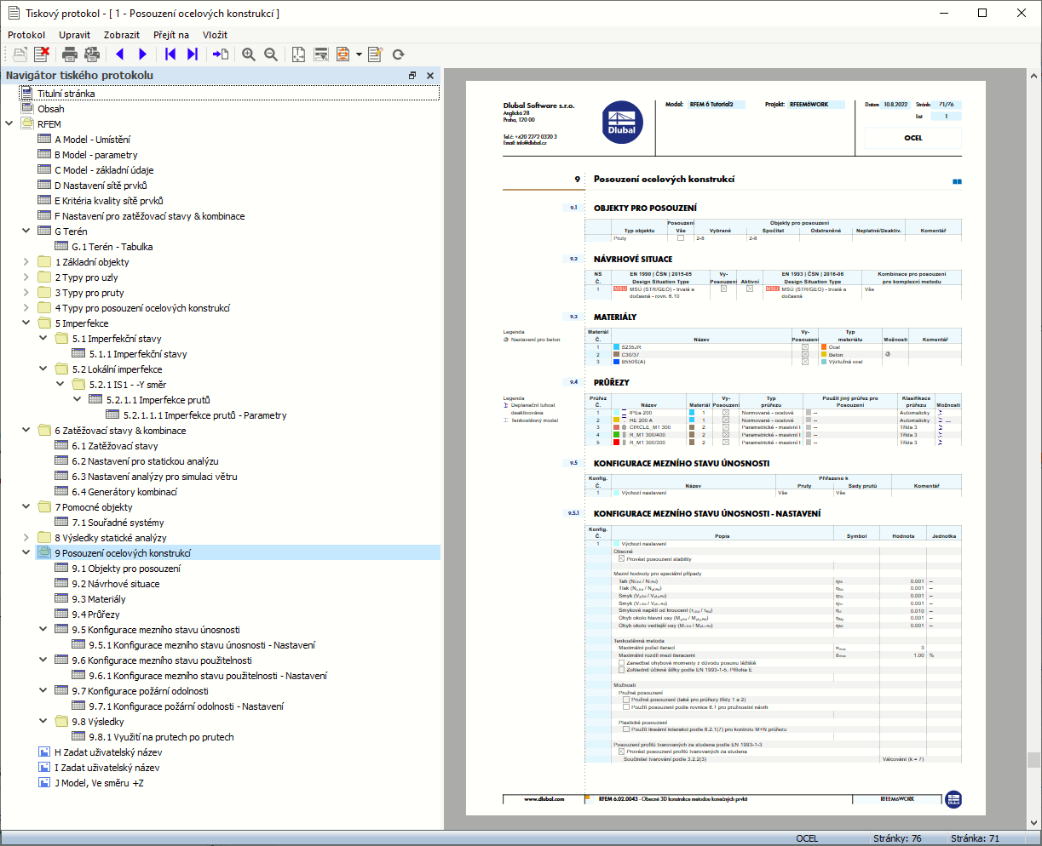Click the refresh protocol icon
The height and width of the screenshot is (846, 1042).
click(x=398, y=54)
